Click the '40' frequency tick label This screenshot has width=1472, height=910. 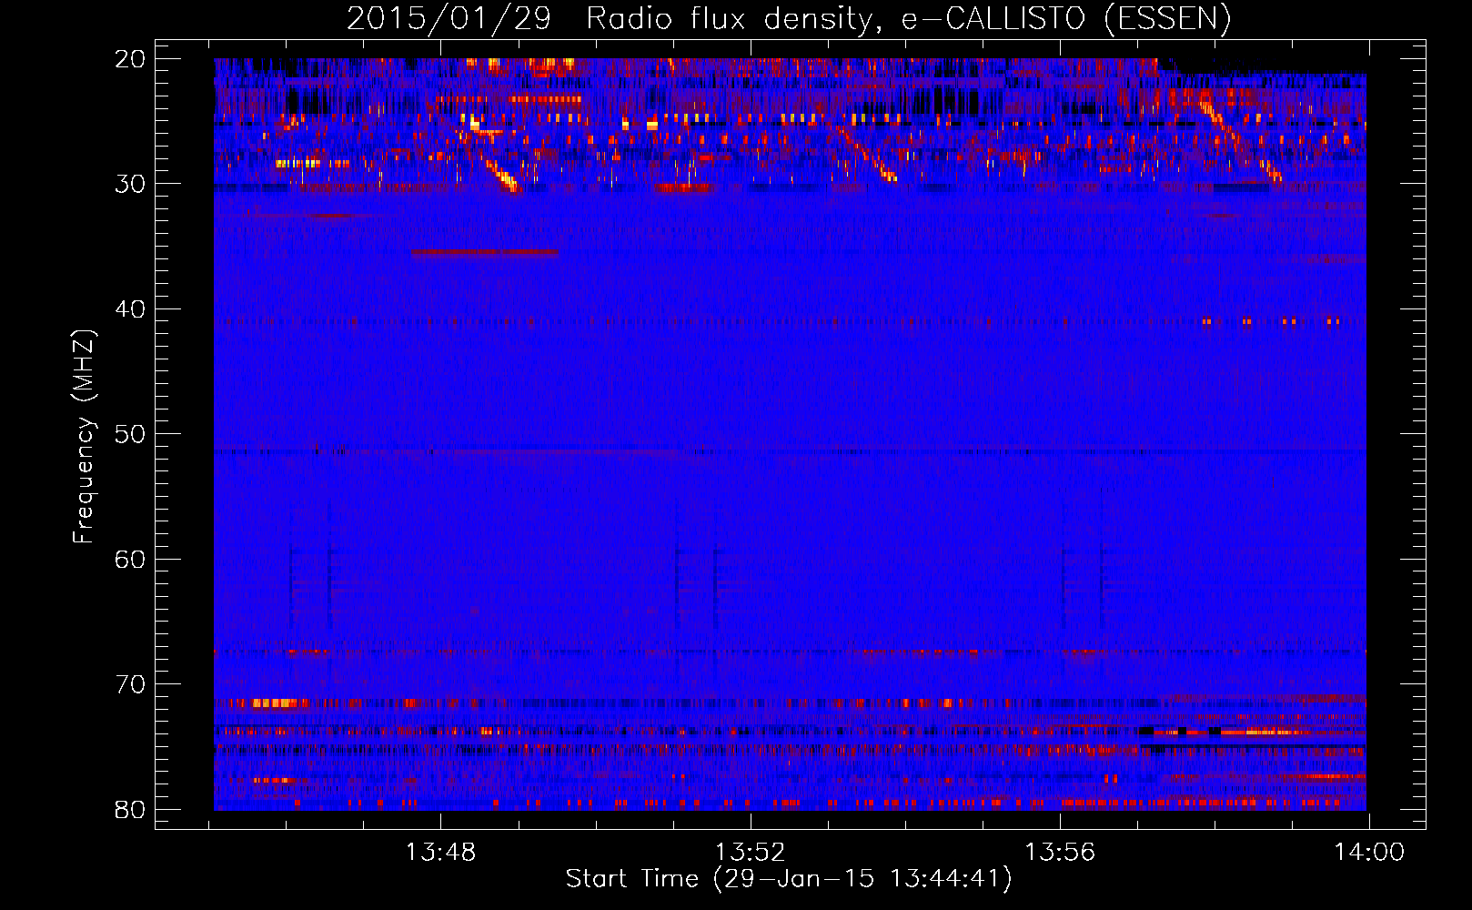point(130,309)
